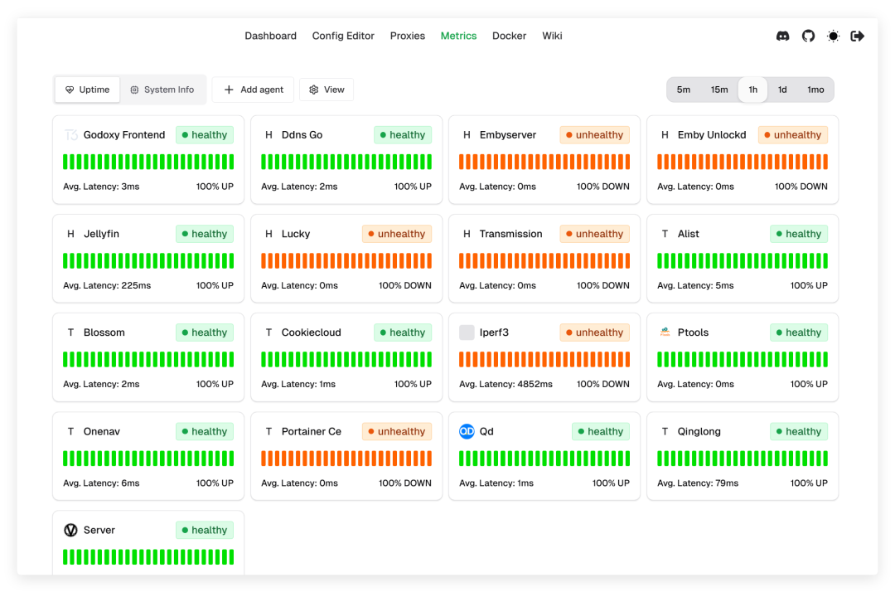Click the unhealthy badge on Iperf3
The width and height of the screenshot is (895, 592).
pyautogui.click(x=594, y=332)
